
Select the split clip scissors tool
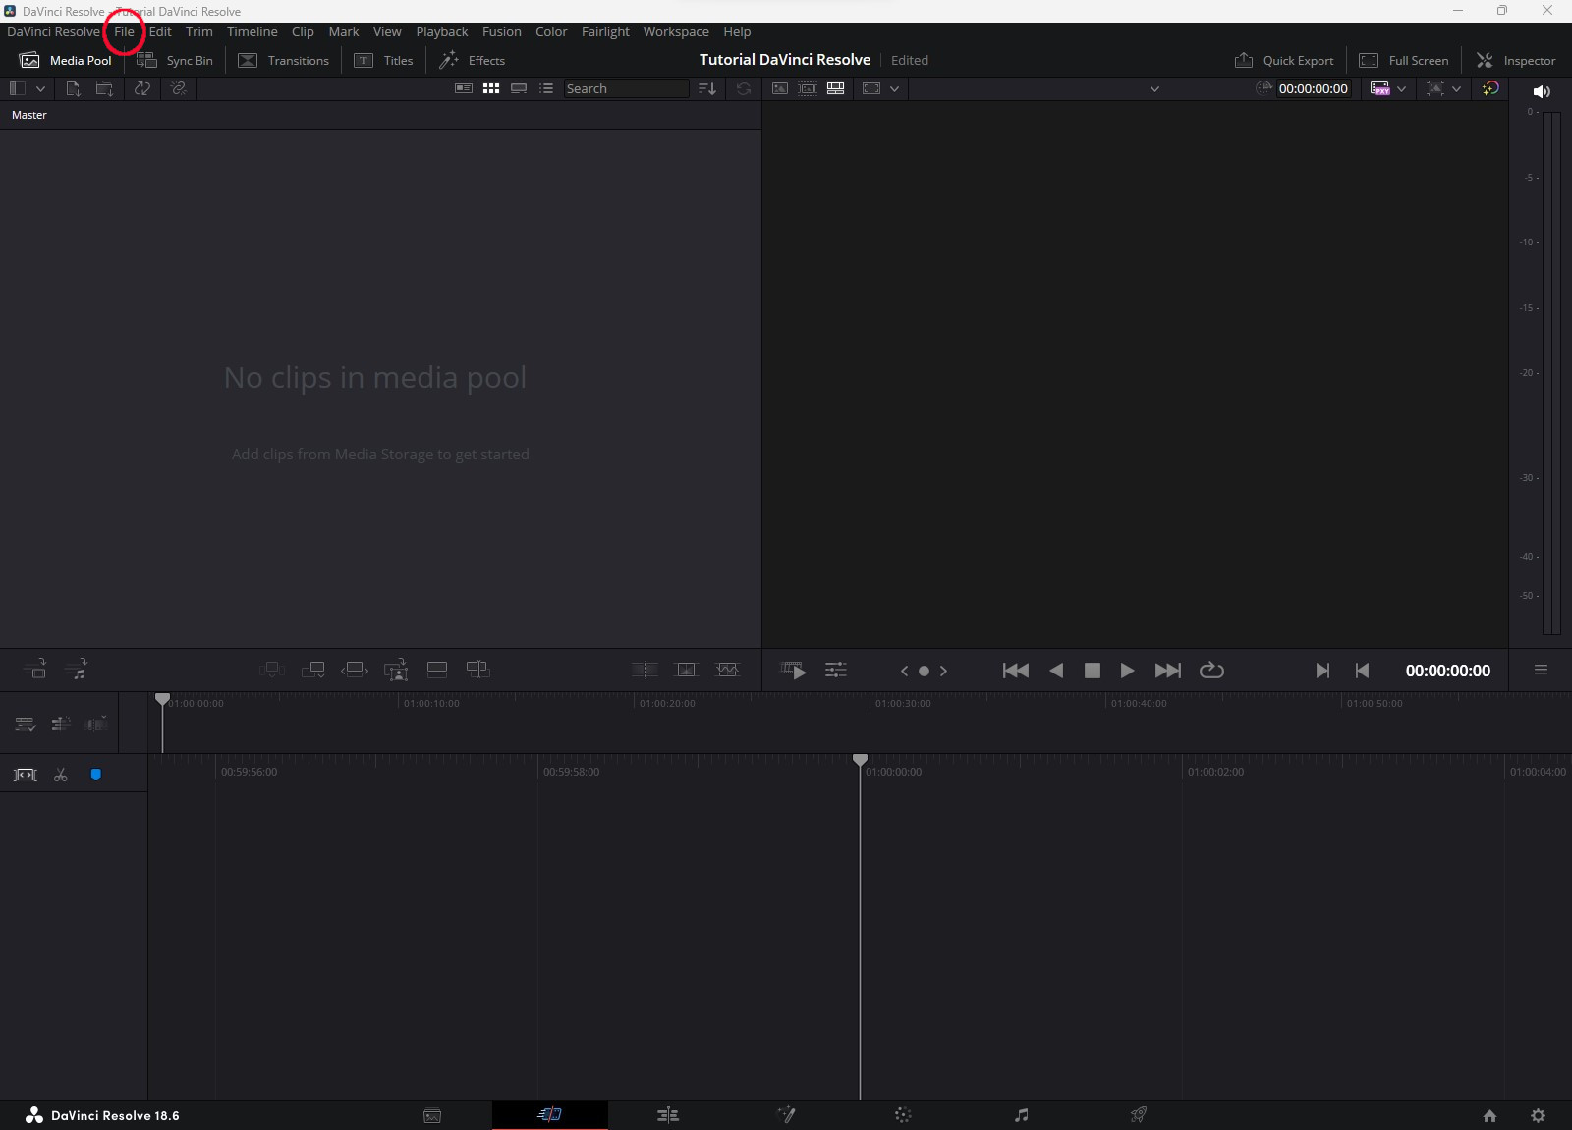(x=61, y=775)
